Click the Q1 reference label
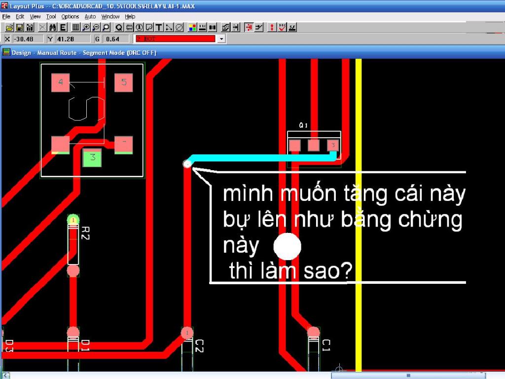Image resolution: width=505 pixels, height=379 pixels. [303, 125]
